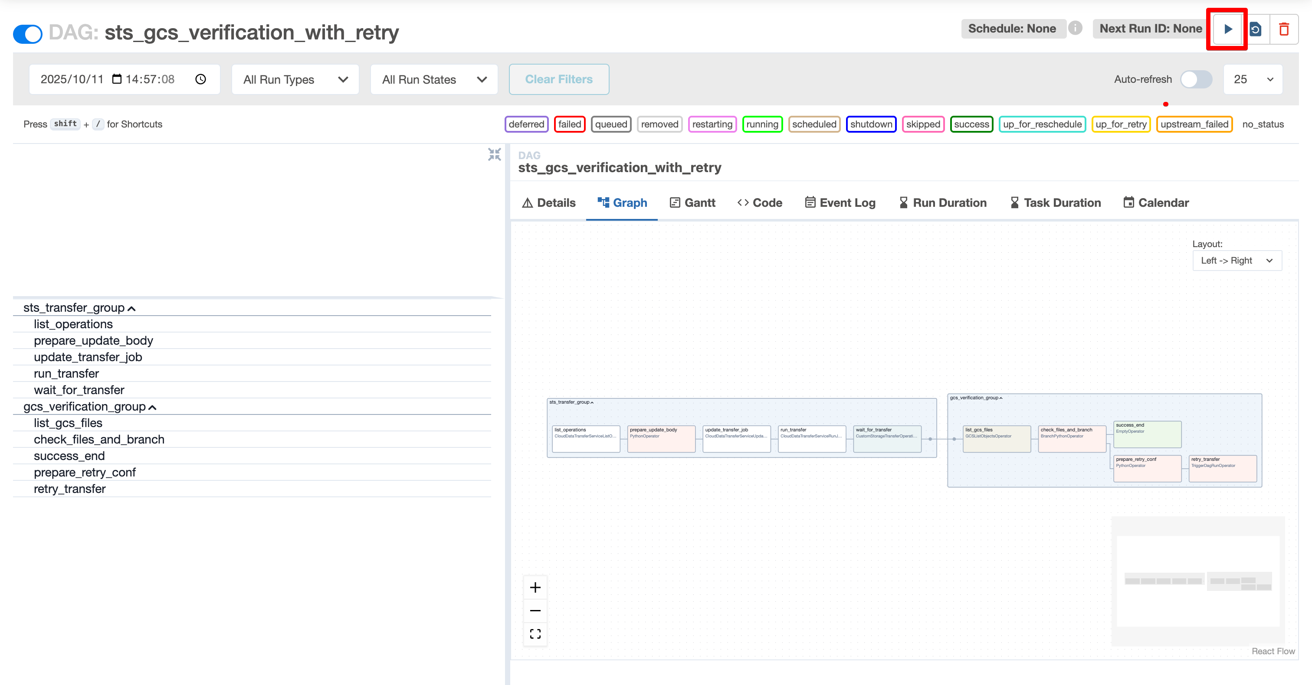Click the wait_for_transfer node in the graph
The image size is (1312, 685).
[x=887, y=438]
